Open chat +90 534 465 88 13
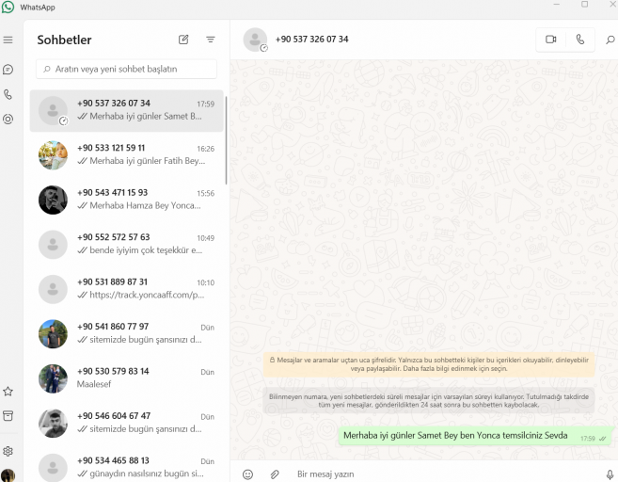Viewport: 618px width, 482px height. (x=127, y=467)
